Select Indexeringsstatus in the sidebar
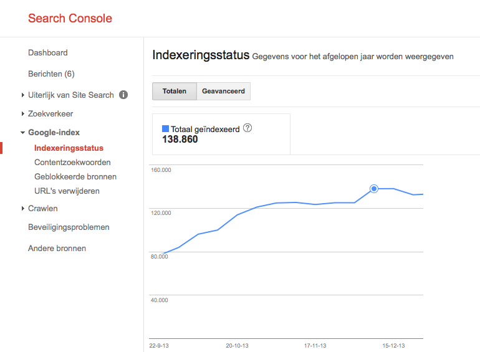 click(x=69, y=148)
